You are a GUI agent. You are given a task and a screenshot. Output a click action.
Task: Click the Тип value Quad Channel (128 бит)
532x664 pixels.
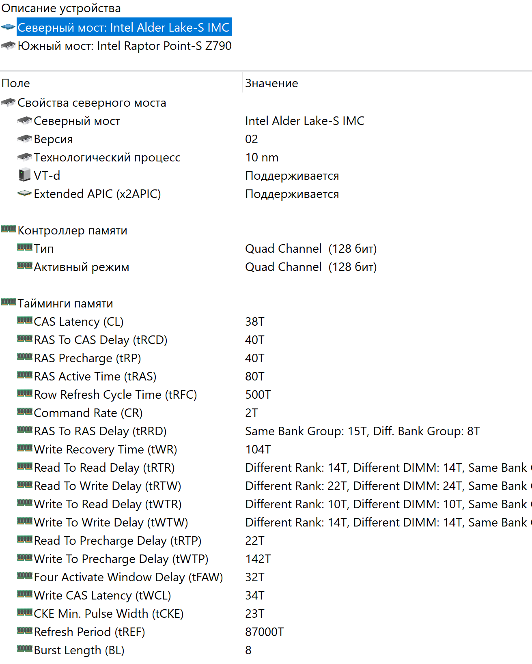point(311,249)
